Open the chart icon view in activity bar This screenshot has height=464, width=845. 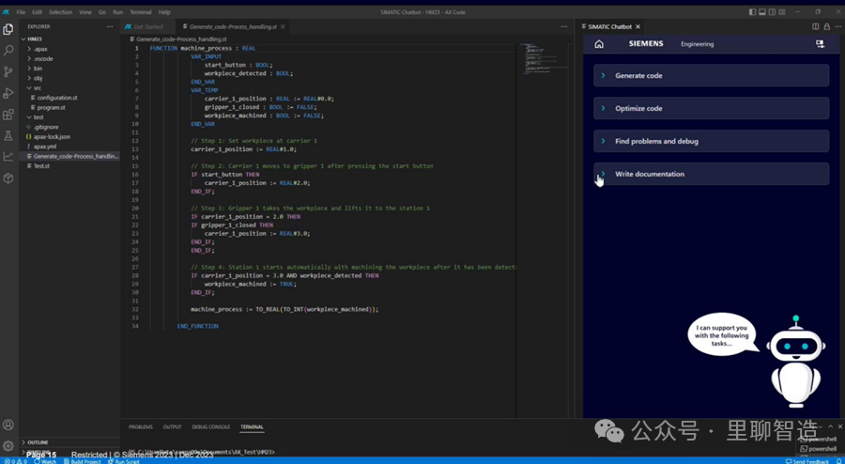click(x=8, y=157)
